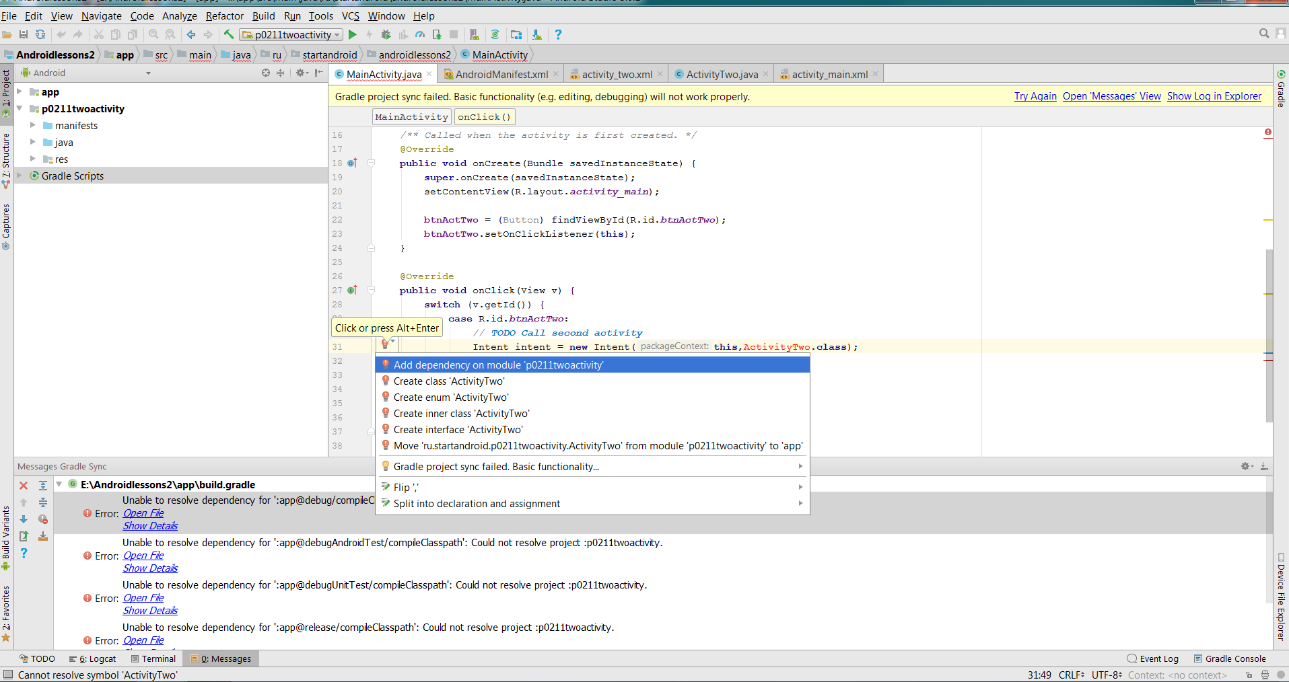Click the Open folder toolbar icon

[7, 34]
